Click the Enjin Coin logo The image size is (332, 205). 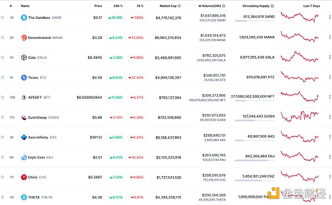24,157
